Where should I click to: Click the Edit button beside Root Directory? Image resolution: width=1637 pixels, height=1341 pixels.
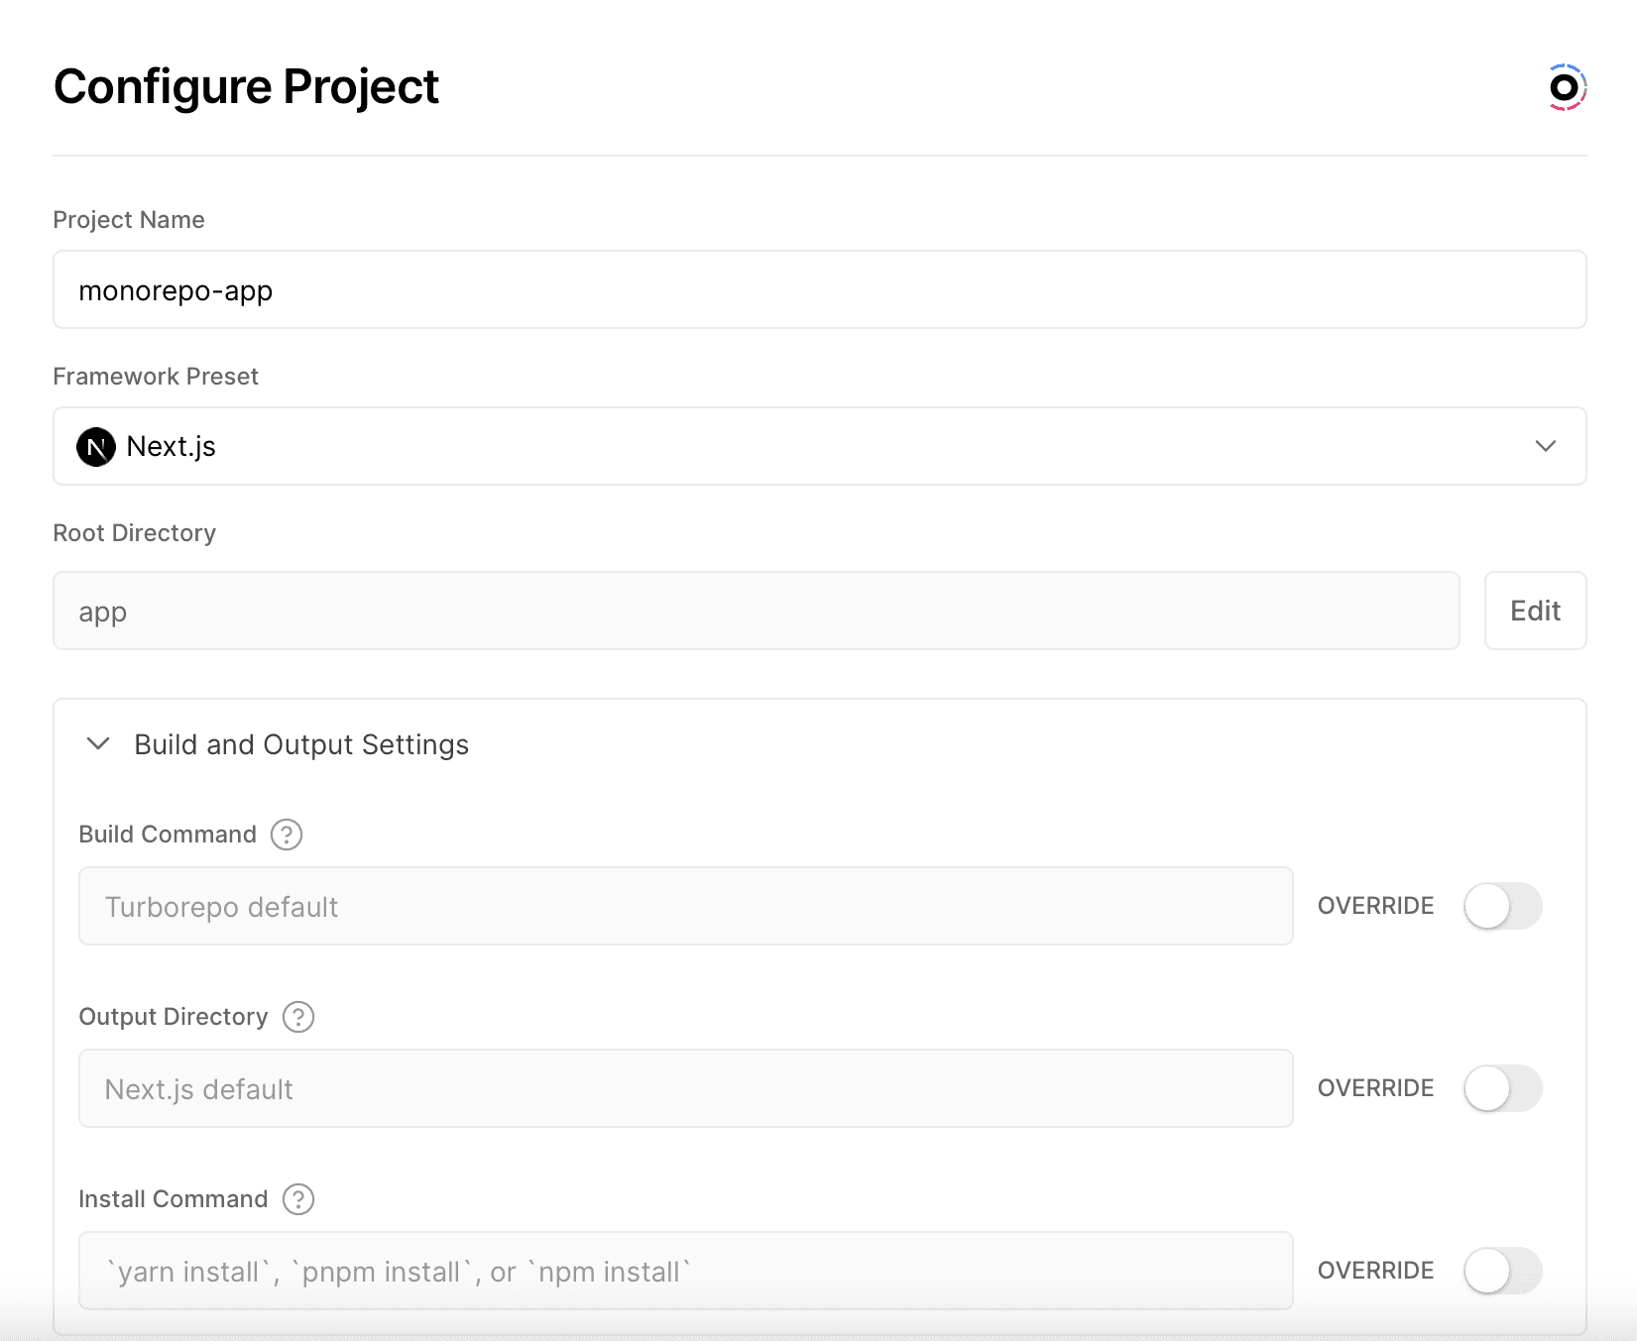coord(1534,611)
